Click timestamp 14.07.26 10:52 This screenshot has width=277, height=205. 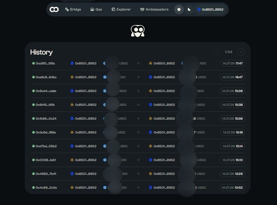(232, 188)
